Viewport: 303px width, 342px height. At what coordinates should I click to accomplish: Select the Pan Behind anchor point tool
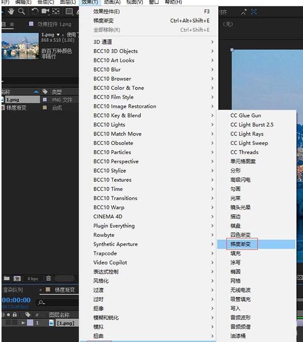pos(56,11)
